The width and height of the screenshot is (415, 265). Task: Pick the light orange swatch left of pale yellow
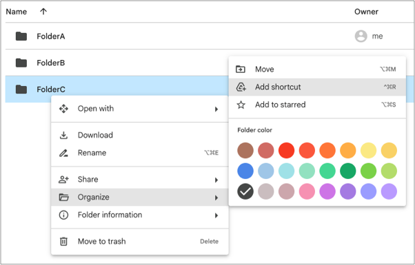(x=347, y=150)
